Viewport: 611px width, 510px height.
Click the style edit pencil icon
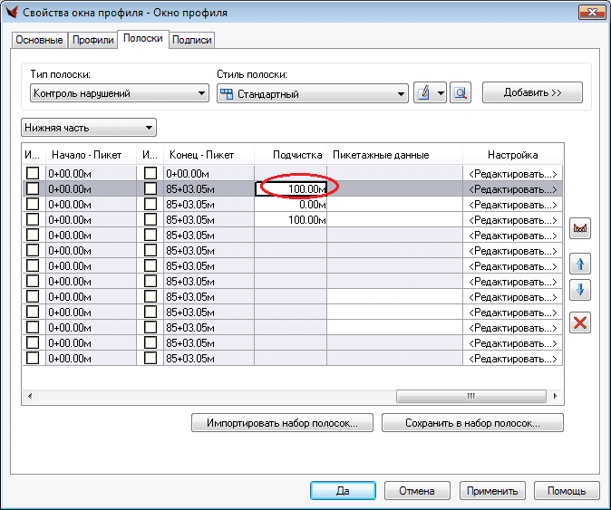coord(424,93)
